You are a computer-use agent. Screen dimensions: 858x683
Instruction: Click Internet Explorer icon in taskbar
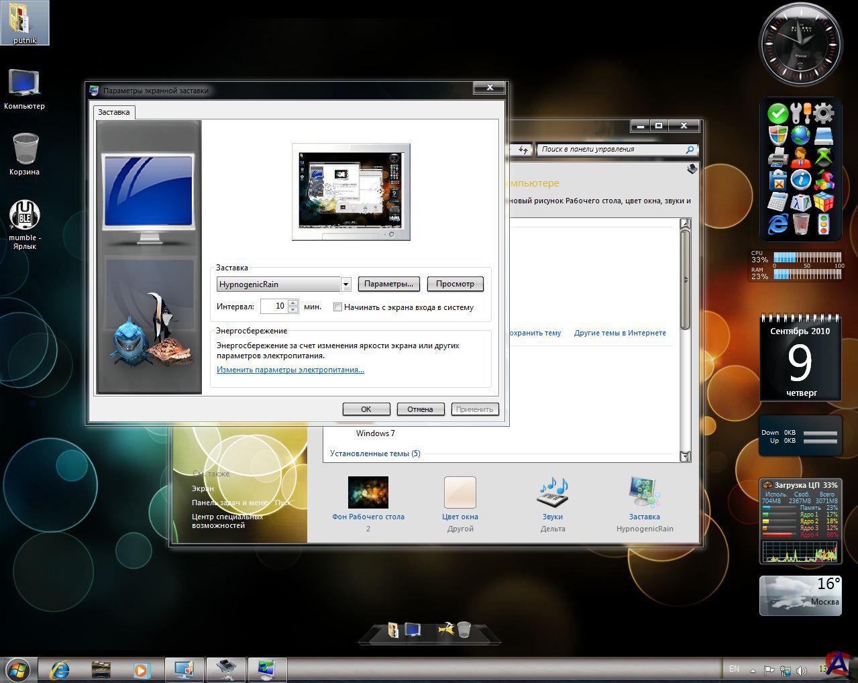click(60, 670)
